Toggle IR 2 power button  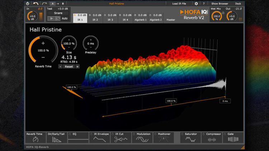90,15
